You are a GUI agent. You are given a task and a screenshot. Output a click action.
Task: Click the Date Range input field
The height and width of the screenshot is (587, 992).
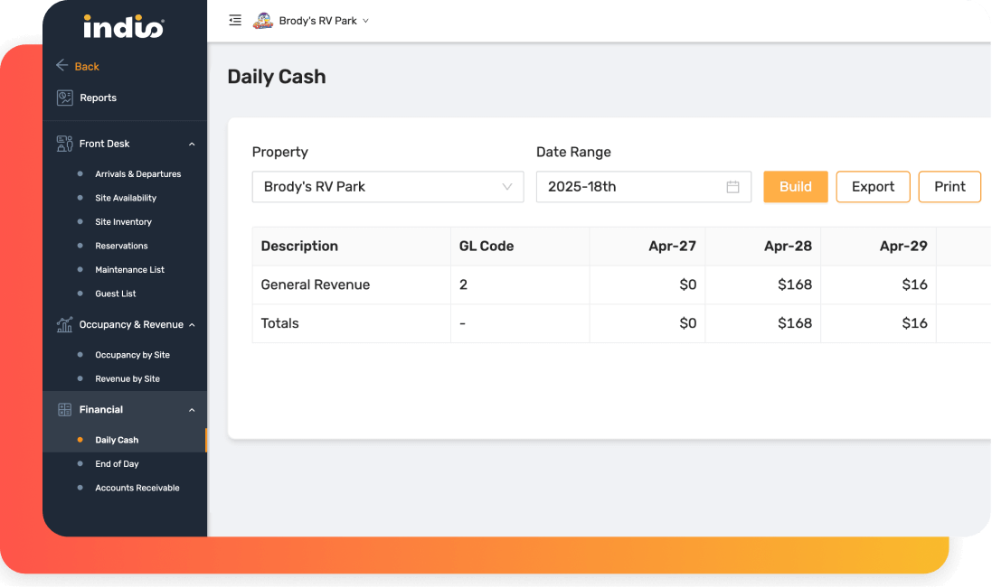point(644,187)
